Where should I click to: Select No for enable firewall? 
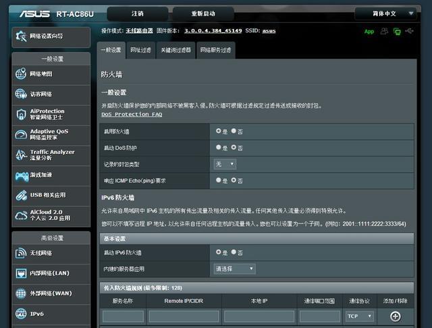pos(234,131)
